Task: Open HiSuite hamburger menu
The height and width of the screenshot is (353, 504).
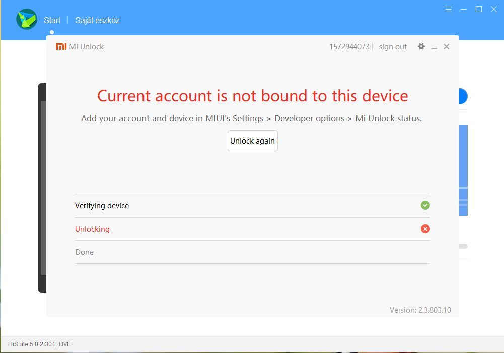Action: tap(449, 10)
